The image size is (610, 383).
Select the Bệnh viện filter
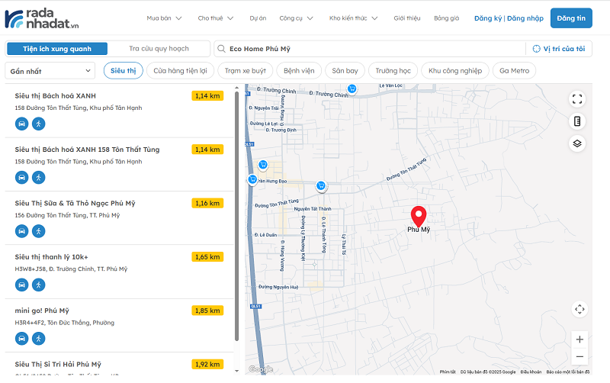[299, 71]
